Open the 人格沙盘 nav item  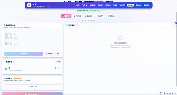(x=84, y=5)
